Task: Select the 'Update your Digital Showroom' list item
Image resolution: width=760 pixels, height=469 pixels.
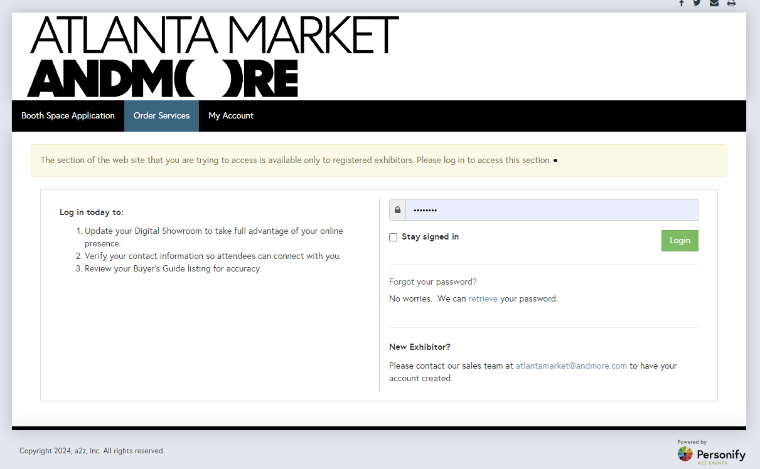Action: [214, 237]
